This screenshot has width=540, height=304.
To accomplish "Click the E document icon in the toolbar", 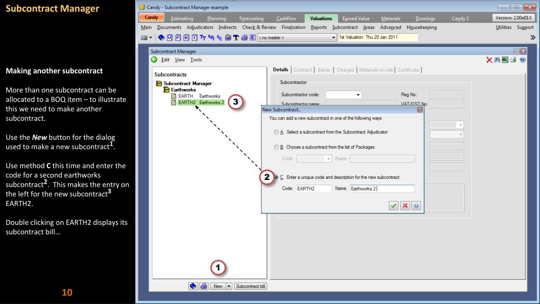I will click(253, 37).
